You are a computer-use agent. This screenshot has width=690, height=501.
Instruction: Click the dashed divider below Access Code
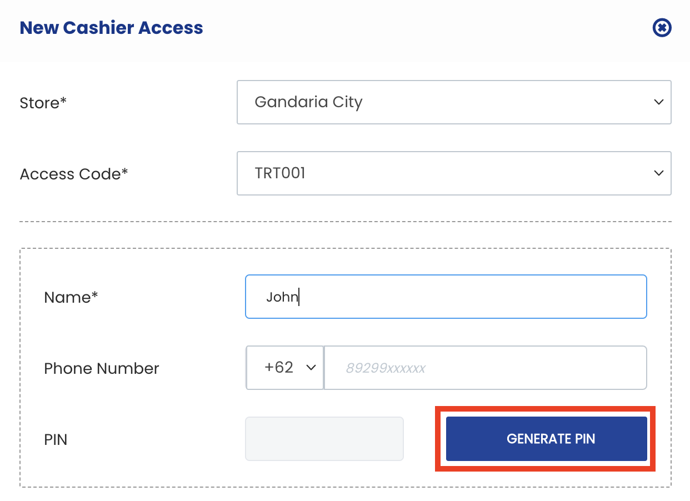(346, 222)
